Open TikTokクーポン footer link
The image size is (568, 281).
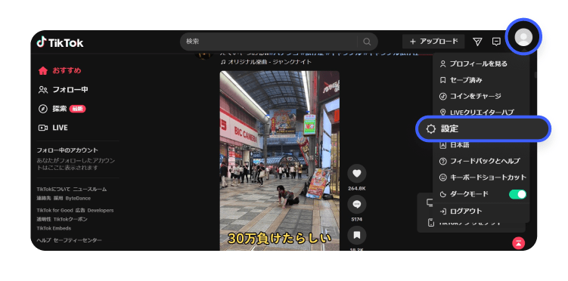[x=70, y=219]
